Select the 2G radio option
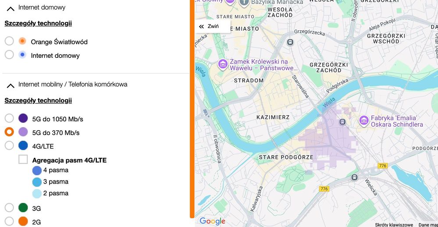 click(x=9, y=221)
